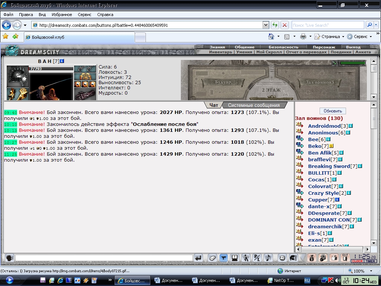The width and height of the screenshot is (381, 286).
Task: Click into the chat message input field
Action: tap(104, 258)
